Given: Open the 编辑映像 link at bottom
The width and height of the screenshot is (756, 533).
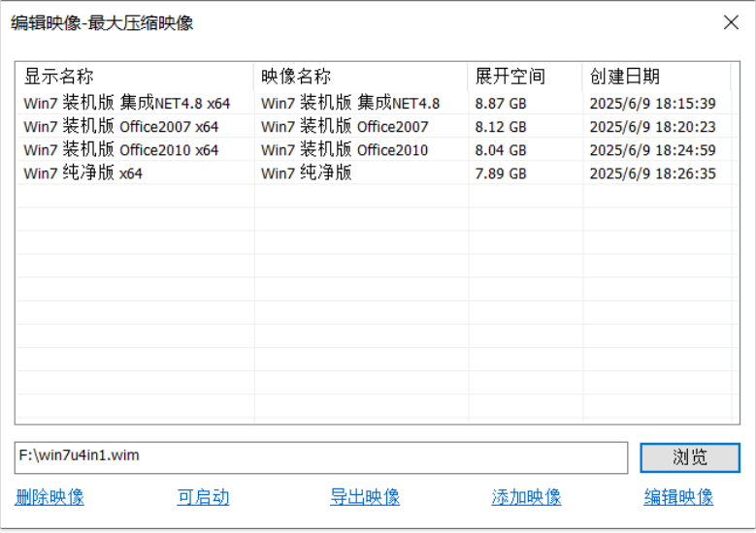Looking at the screenshot, I should tap(678, 497).
